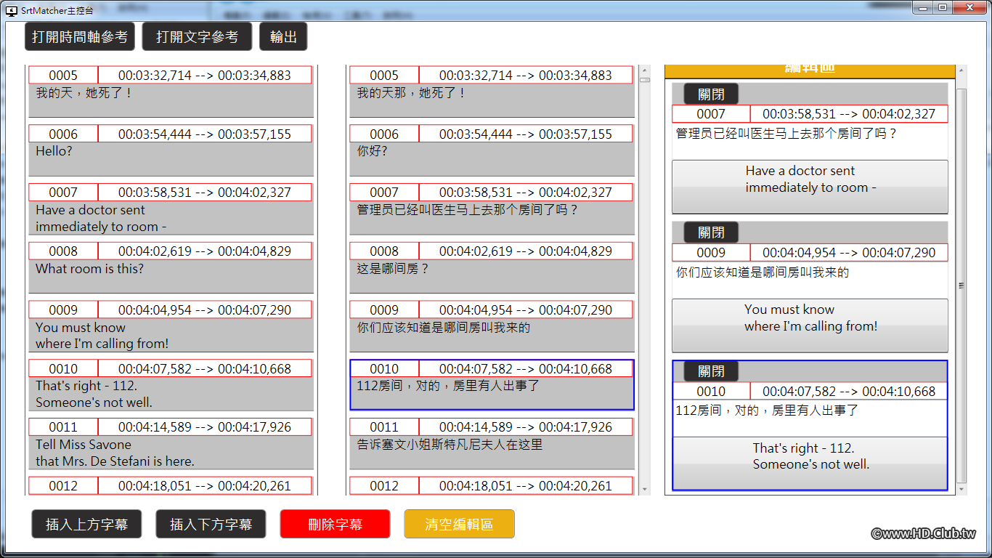Click left list timecode 00:04:14,589 --> 00:04:17,926
Screen dimensions: 992x558
point(205,426)
